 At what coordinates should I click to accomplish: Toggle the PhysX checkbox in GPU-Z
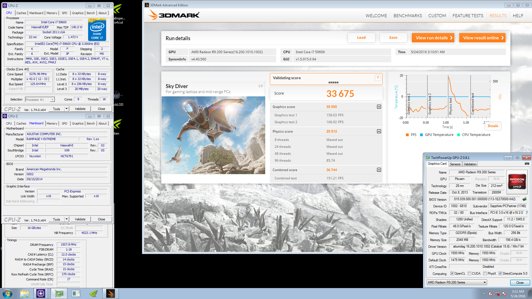[485, 274]
